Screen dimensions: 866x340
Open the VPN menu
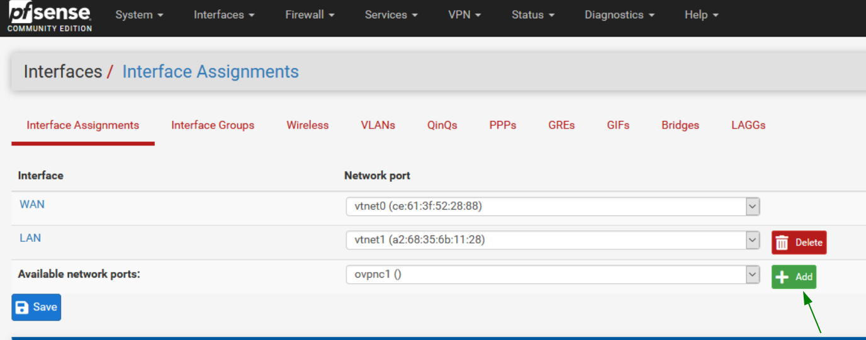(x=464, y=14)
